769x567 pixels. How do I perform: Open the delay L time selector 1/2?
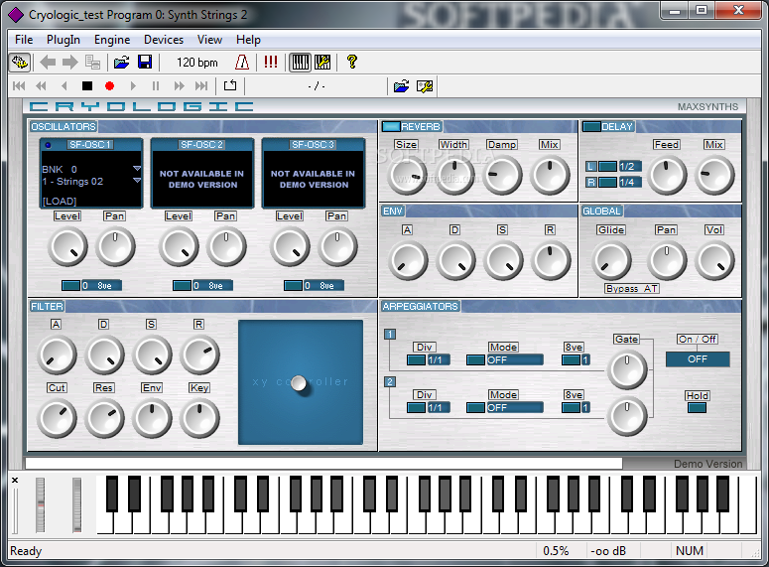[620, 167]
